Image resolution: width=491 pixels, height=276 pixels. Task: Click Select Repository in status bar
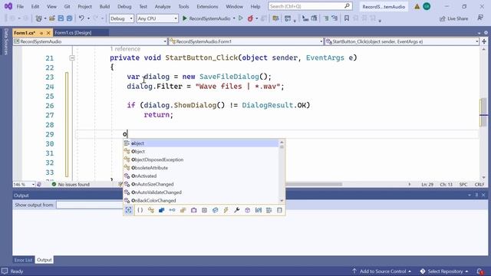pos(444,271)
